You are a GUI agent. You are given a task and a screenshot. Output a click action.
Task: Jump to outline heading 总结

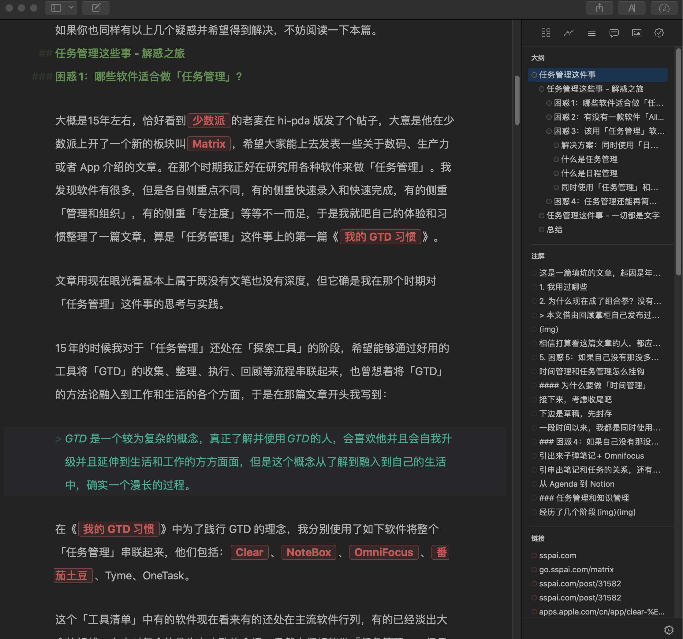click(554, 230)
